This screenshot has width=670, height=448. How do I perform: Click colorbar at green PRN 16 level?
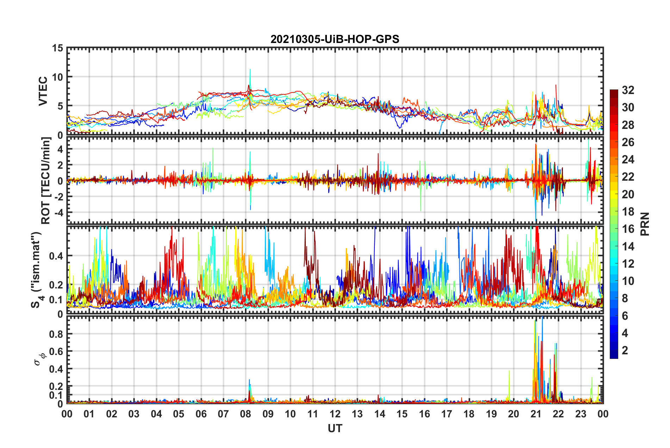(x=614, y=229)
